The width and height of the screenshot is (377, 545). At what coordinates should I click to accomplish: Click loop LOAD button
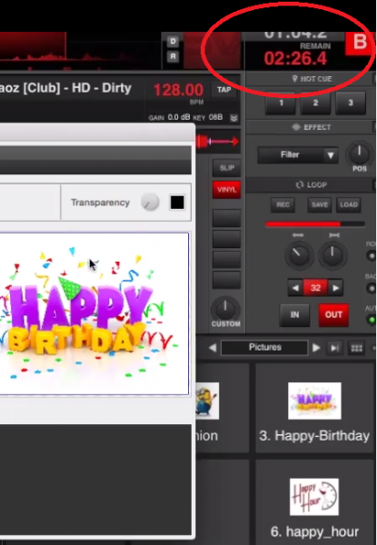click(x=349, y=204)
